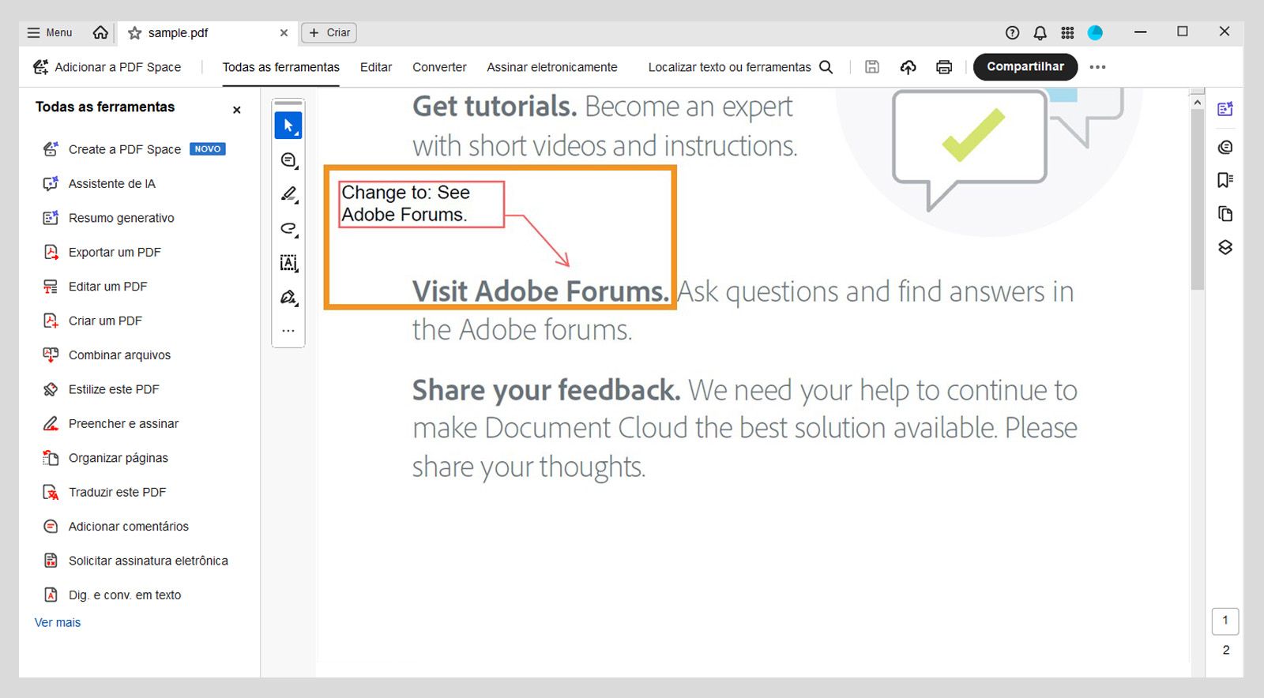Select the text box tool

coord(288,263)
